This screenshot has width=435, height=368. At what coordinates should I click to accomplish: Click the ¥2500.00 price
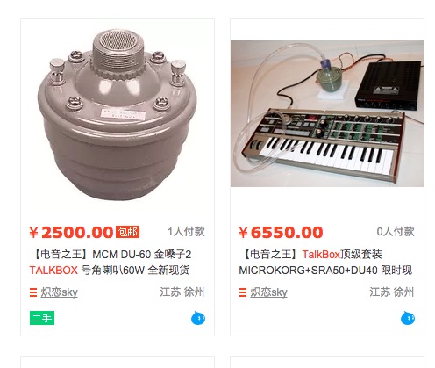[x=71, y=233]
